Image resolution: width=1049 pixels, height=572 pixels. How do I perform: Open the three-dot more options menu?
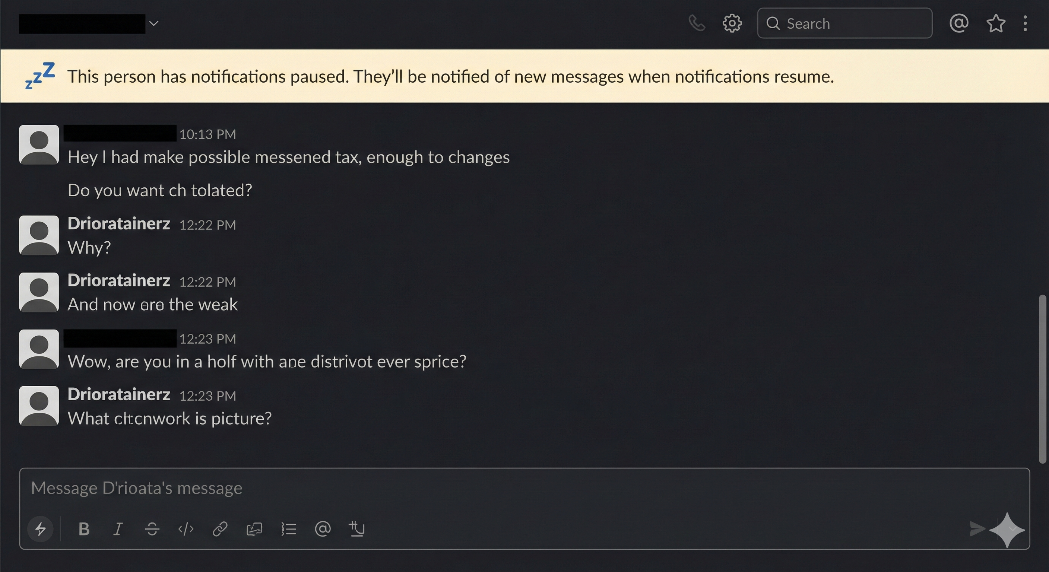click(1025, 23)
